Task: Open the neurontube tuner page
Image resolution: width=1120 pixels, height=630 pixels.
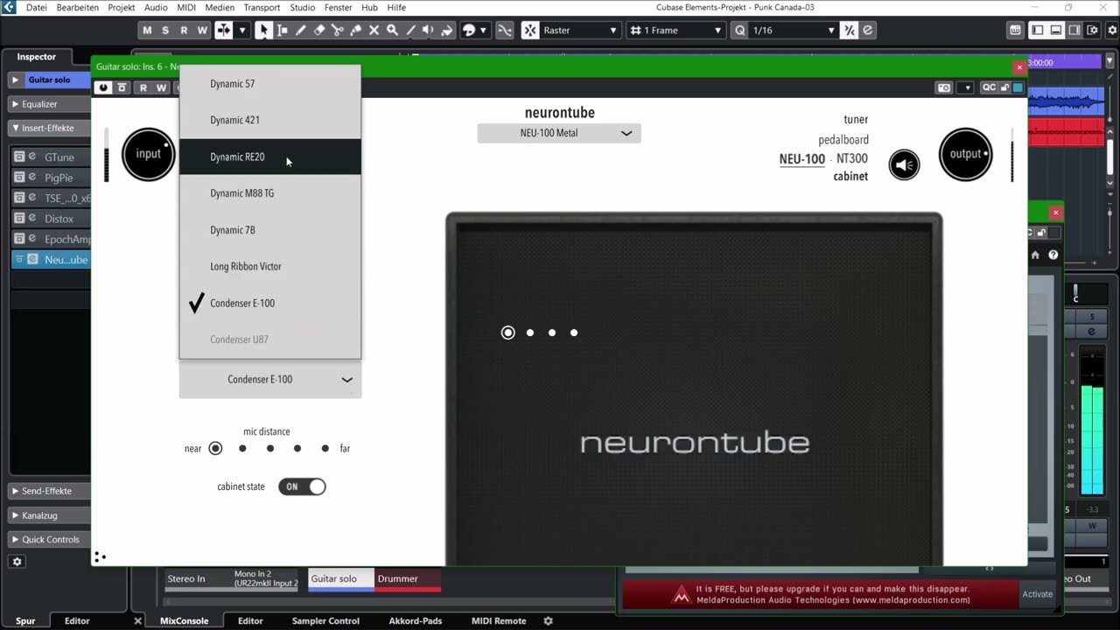Action: pyautogui.click(x=856, y=119)
